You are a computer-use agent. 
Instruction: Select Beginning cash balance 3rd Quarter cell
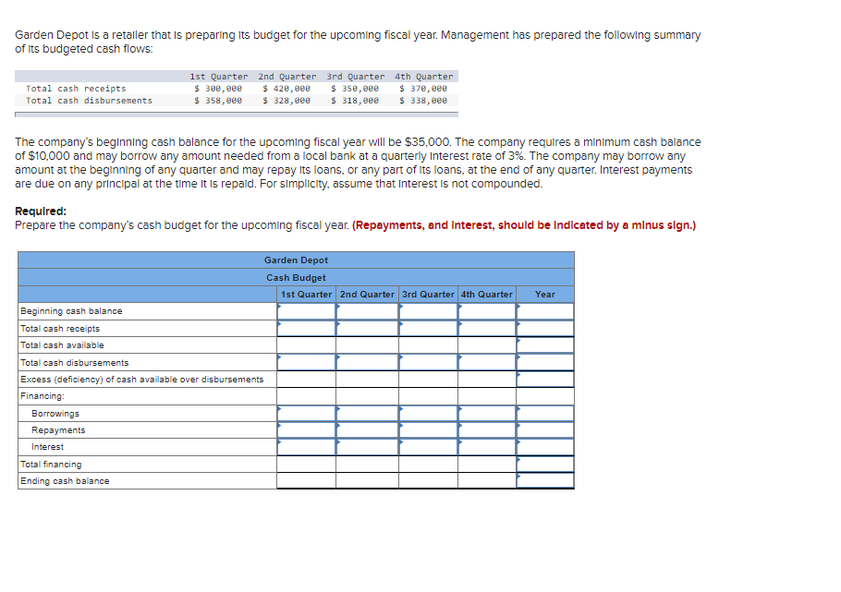coord(429,311)
